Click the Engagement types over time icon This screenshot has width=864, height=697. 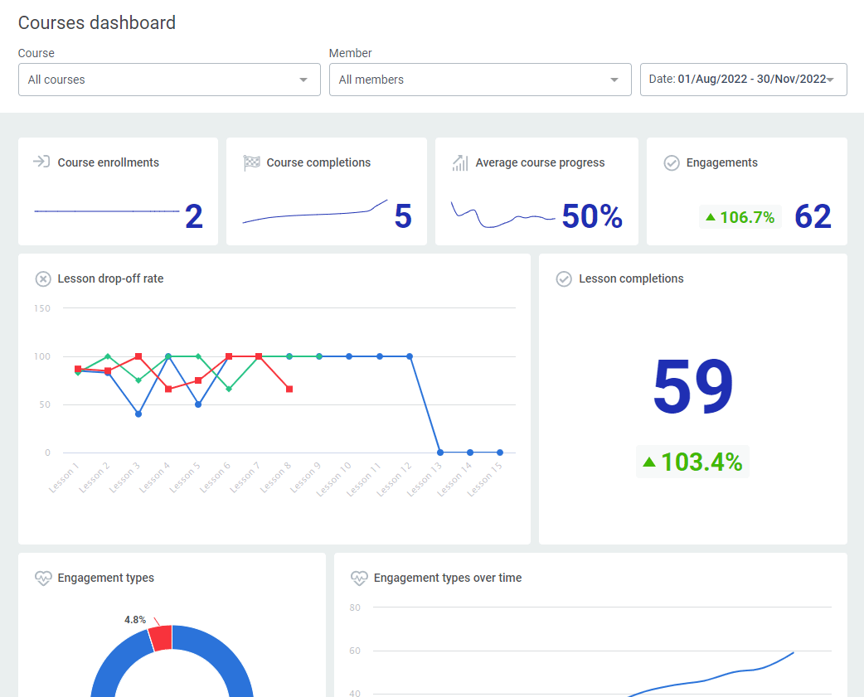tap(359, 578)
